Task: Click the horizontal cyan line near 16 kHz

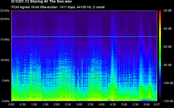Action: click(x=84, y=36)
